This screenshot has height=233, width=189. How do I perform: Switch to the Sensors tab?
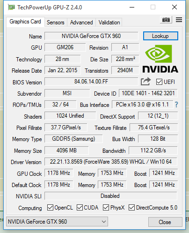tap(56, 23)
